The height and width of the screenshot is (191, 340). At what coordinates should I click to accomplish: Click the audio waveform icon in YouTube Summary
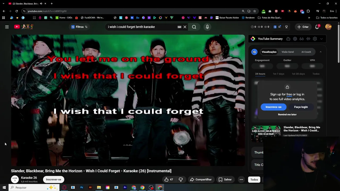308,39
